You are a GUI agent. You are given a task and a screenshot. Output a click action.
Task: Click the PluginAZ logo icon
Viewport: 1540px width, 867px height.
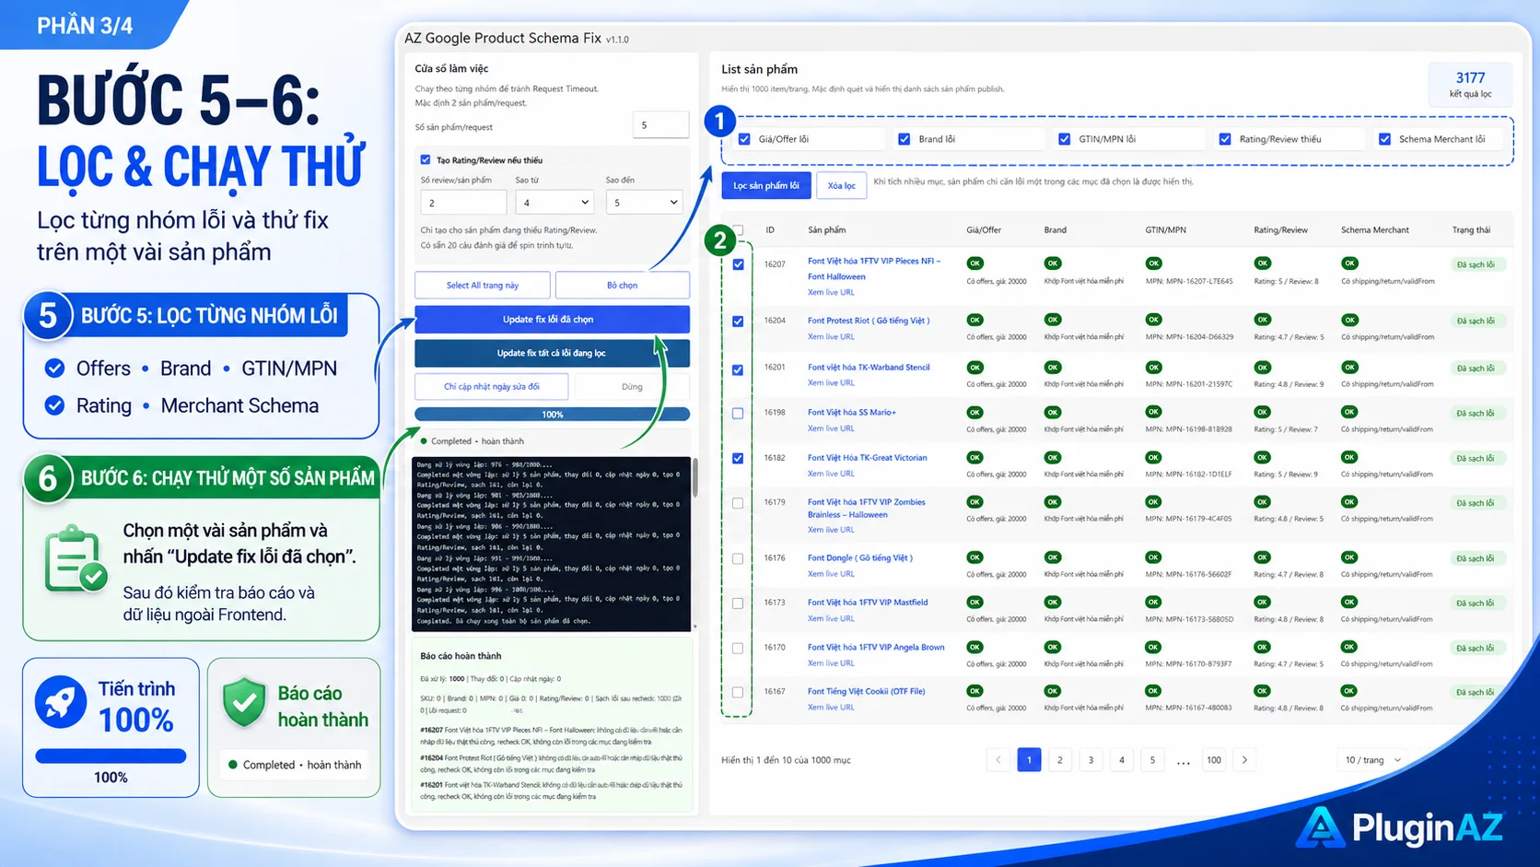[x=1321, y=826]
